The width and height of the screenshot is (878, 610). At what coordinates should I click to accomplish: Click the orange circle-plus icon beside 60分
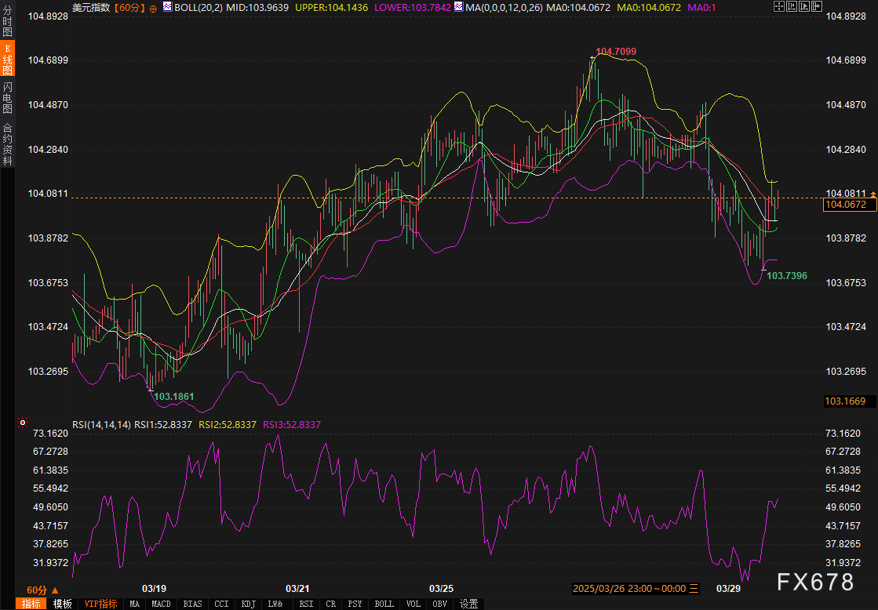click(x=153, y=7)
